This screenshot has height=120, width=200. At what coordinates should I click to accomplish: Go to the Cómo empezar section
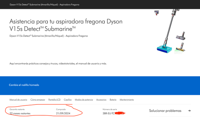click(38, 100)
